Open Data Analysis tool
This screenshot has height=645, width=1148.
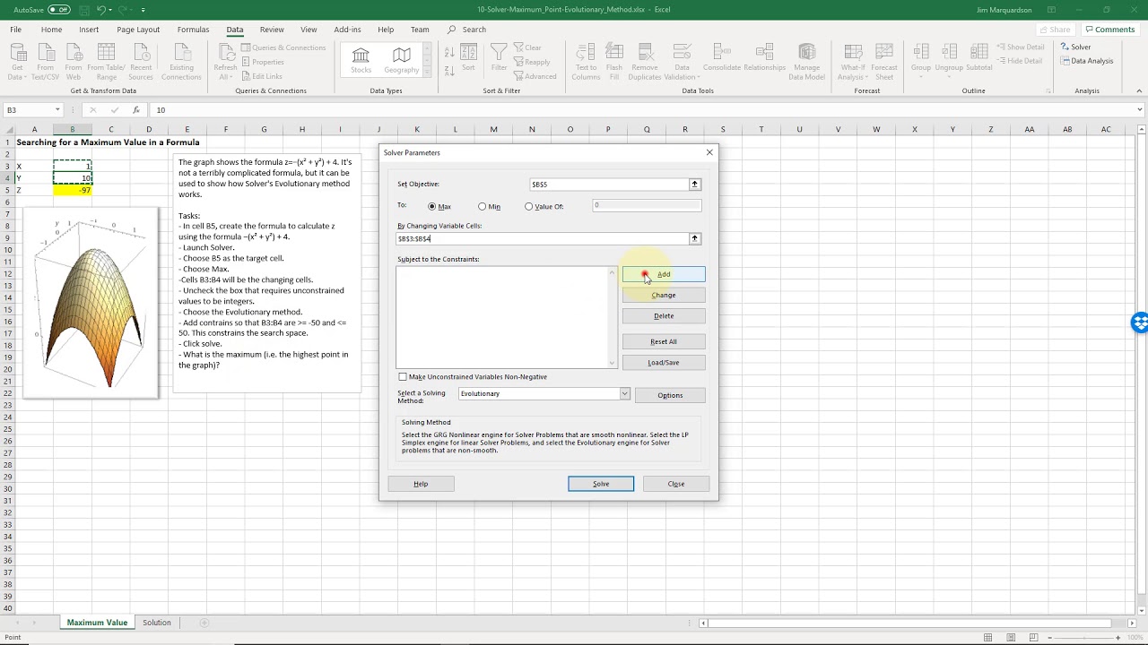click(1086, 61)
